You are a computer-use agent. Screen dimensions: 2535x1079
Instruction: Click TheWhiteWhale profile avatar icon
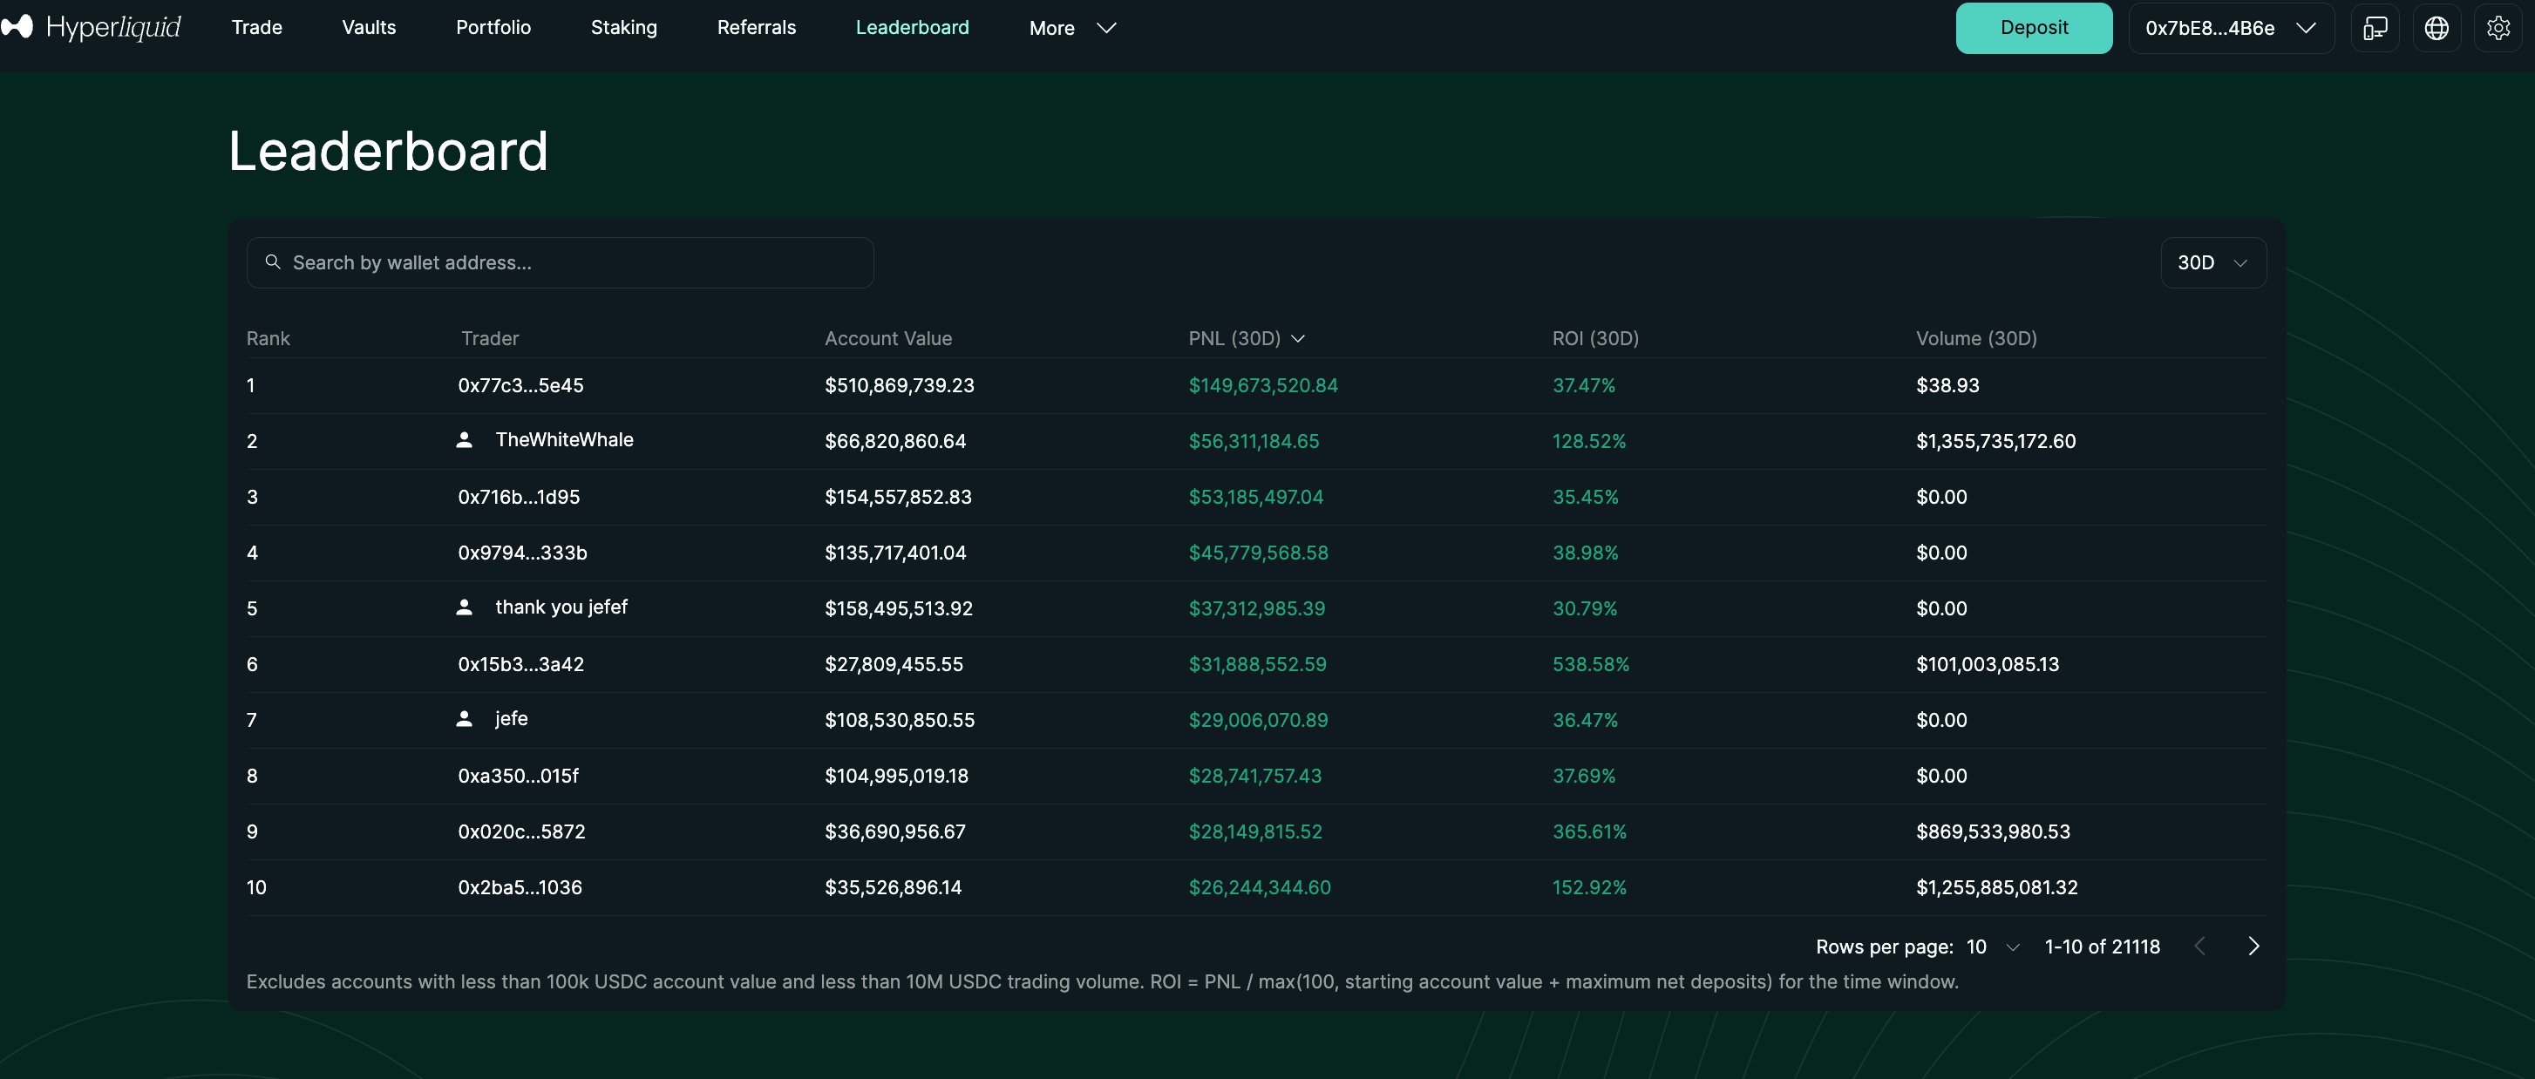point(465,439)
